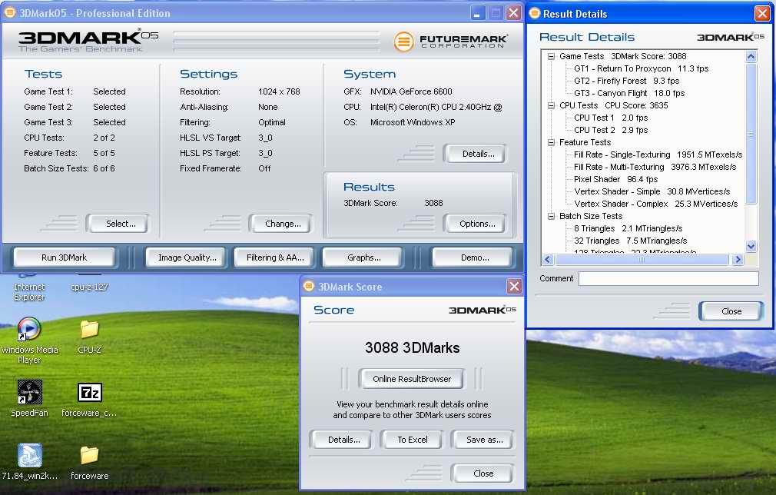The width and height of the screenshot is (776, 495).
Task: Click the vertical scrollbar thumb in Result Details
Action: pyautogui.click(x=751, y=133)
